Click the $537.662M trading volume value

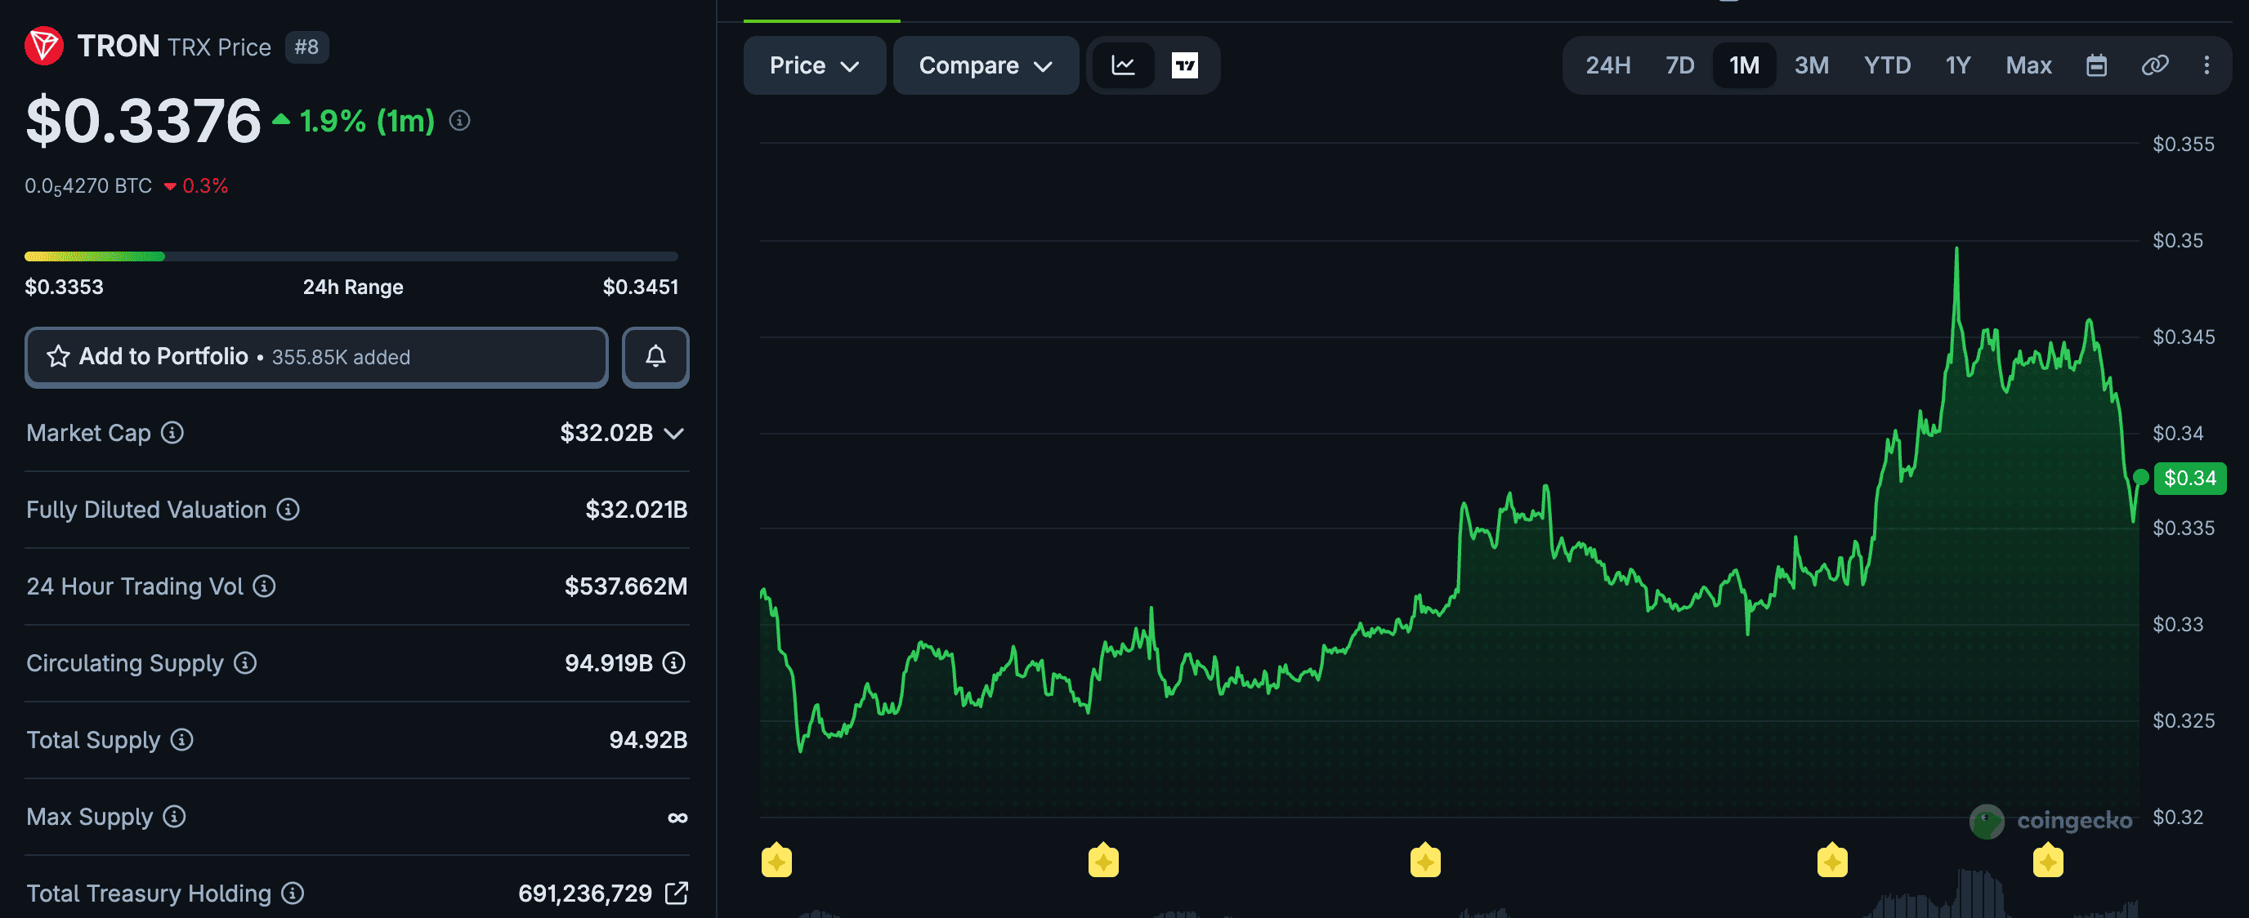(x=626, y=586)
